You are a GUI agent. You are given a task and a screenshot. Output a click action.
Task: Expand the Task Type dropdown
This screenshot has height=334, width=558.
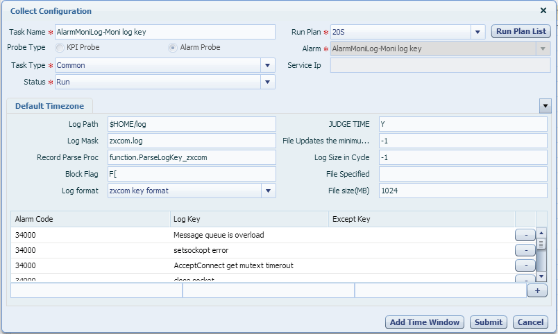pos(268,65)
